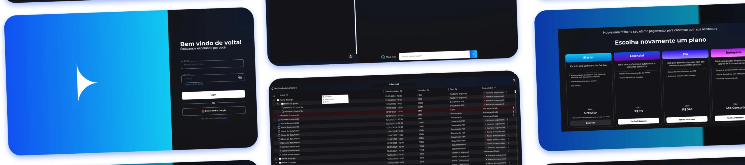Open three-dot menu on first table row

(x=507, y=92)
